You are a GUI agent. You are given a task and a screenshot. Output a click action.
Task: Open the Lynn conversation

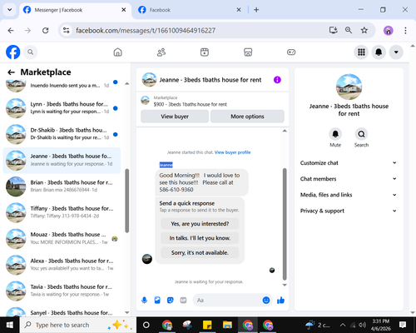62,108
